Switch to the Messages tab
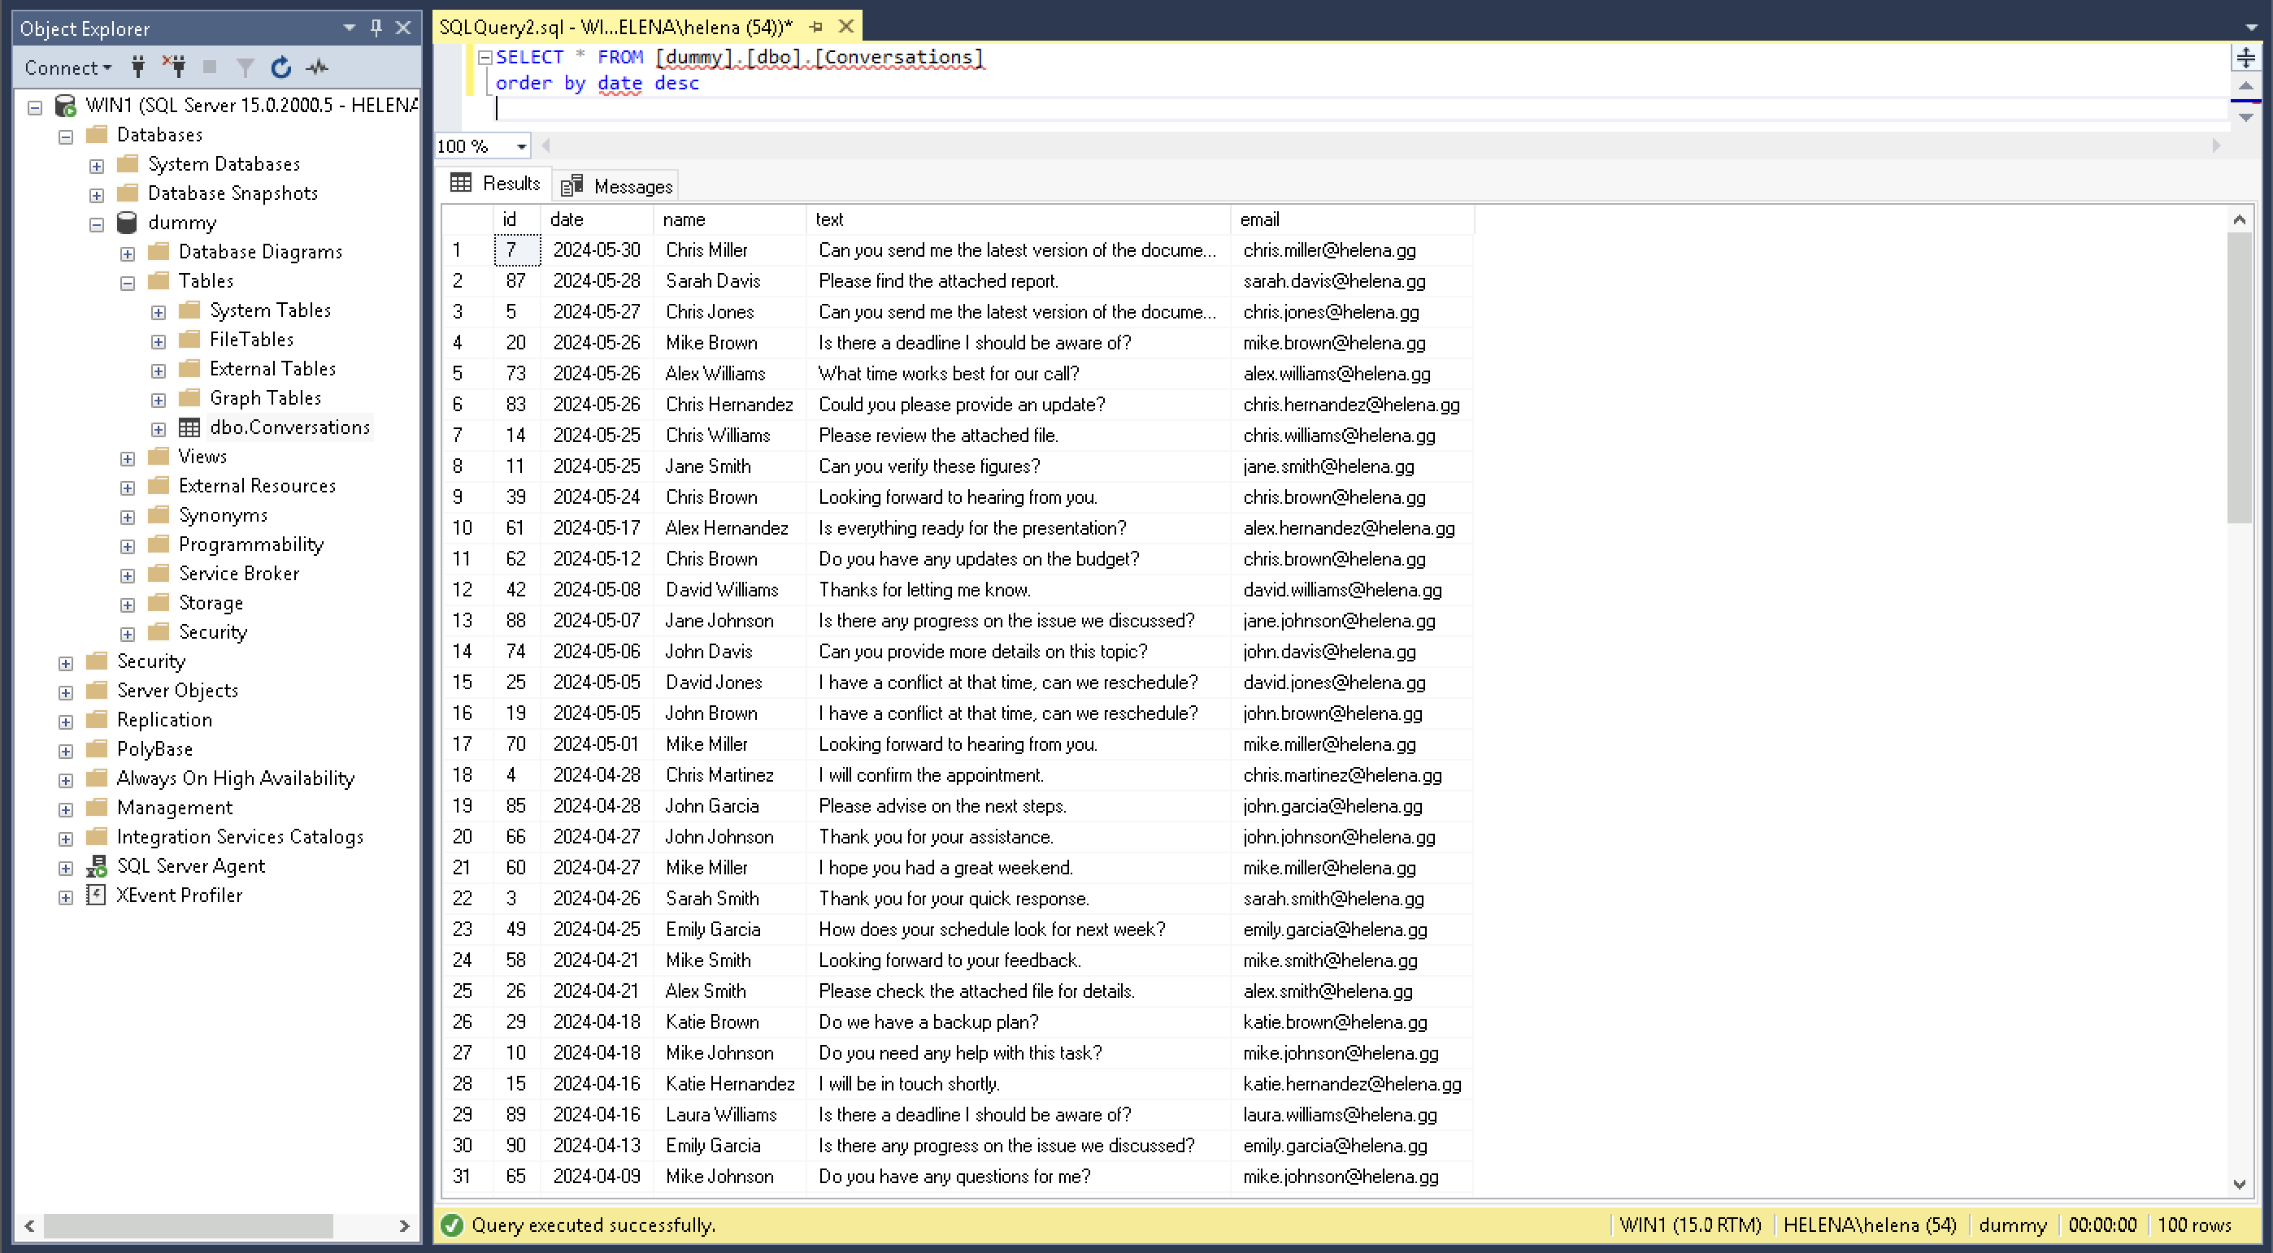 617,186
